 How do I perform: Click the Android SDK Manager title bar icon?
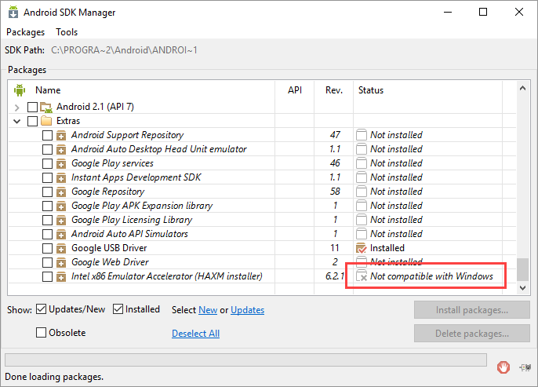[13, 12]
